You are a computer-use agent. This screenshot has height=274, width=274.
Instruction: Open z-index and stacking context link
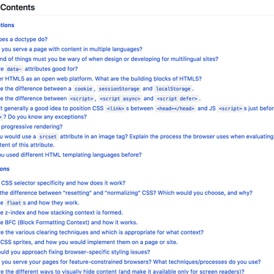tap(62, 212)
